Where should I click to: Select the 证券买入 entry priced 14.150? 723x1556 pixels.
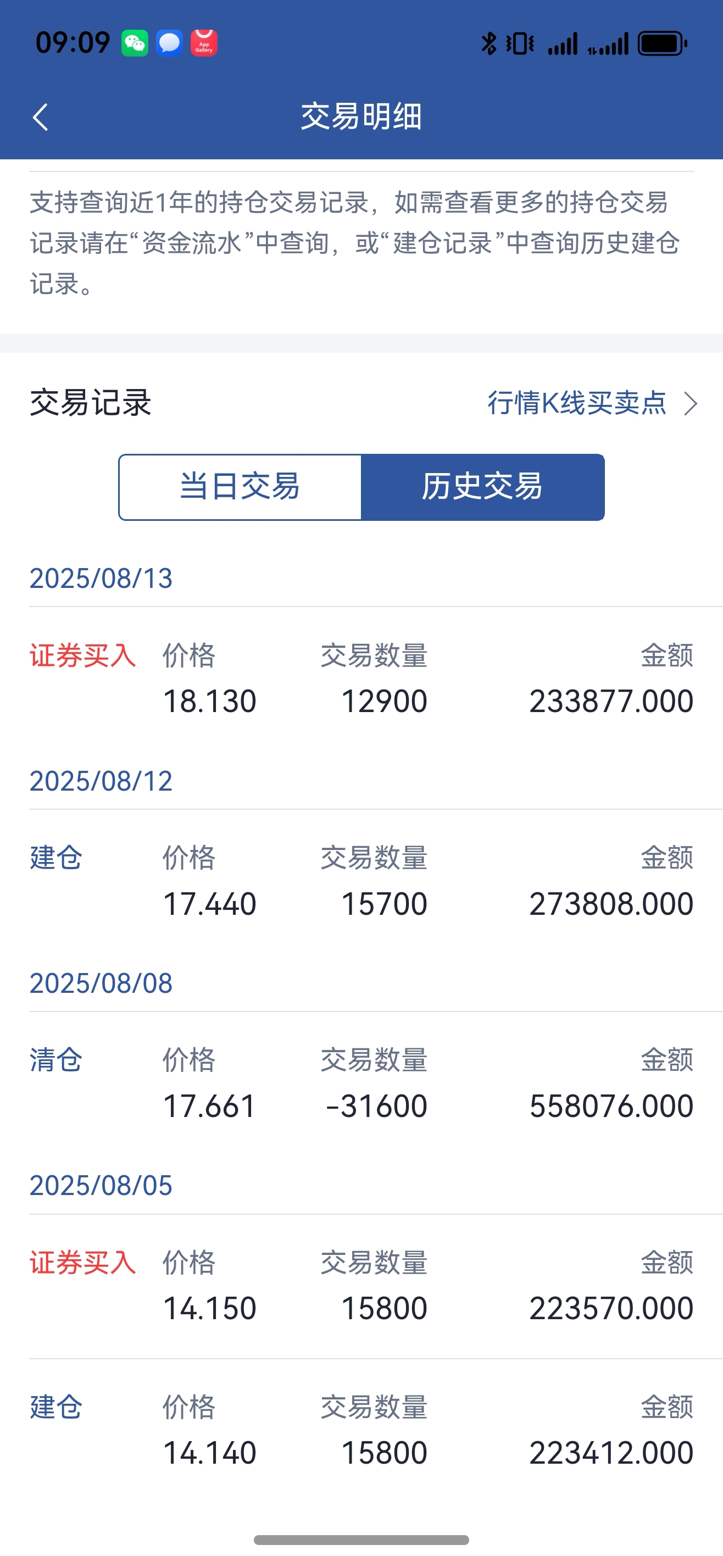(362, 1285)
